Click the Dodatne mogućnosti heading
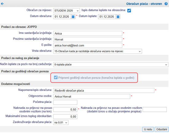Image resolution: width=169 pixels, height=133 pixels. coord(16,84)
